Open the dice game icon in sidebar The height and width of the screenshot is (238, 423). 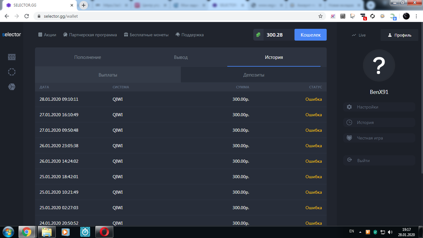coord(11,87)
